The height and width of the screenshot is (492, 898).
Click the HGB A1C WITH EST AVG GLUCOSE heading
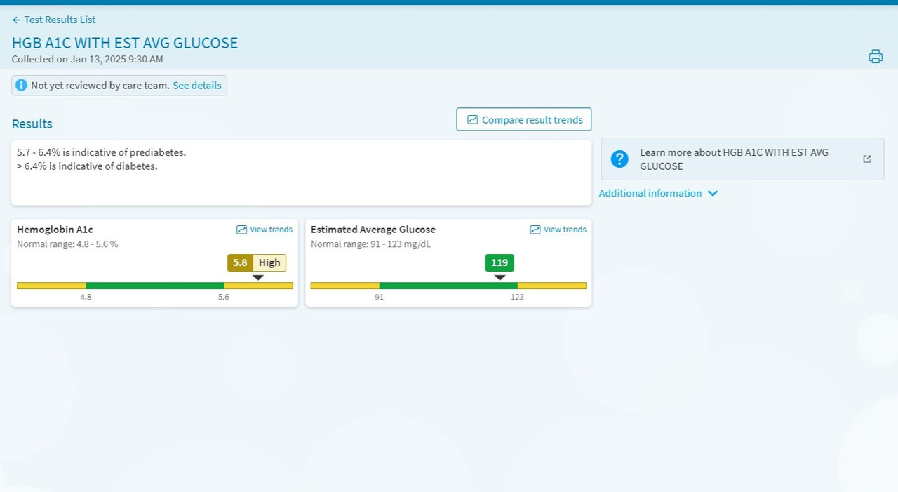tap(125, 43)
